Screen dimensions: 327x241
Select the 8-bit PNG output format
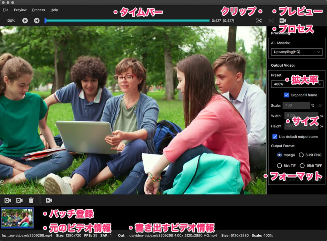[301, 155]
